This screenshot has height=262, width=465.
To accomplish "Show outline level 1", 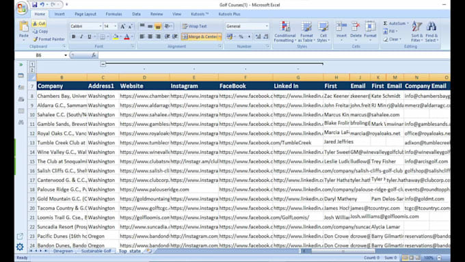I will click(32, 64).
